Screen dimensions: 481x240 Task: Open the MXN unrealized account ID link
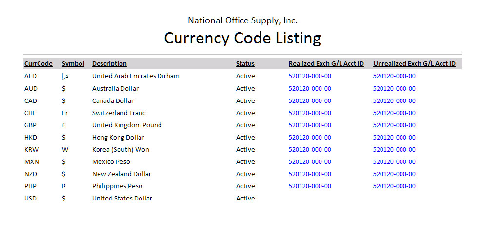(x=394, y=162)
